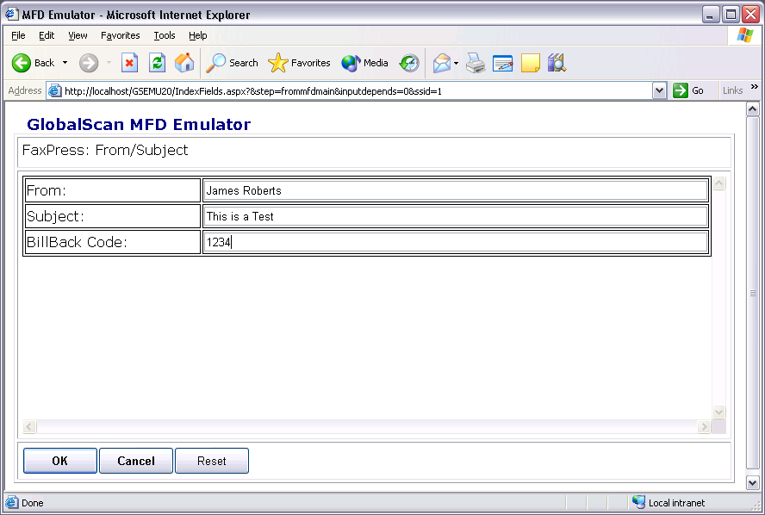Click inner horizontal scrollbar left arrow

click(29, 427)
